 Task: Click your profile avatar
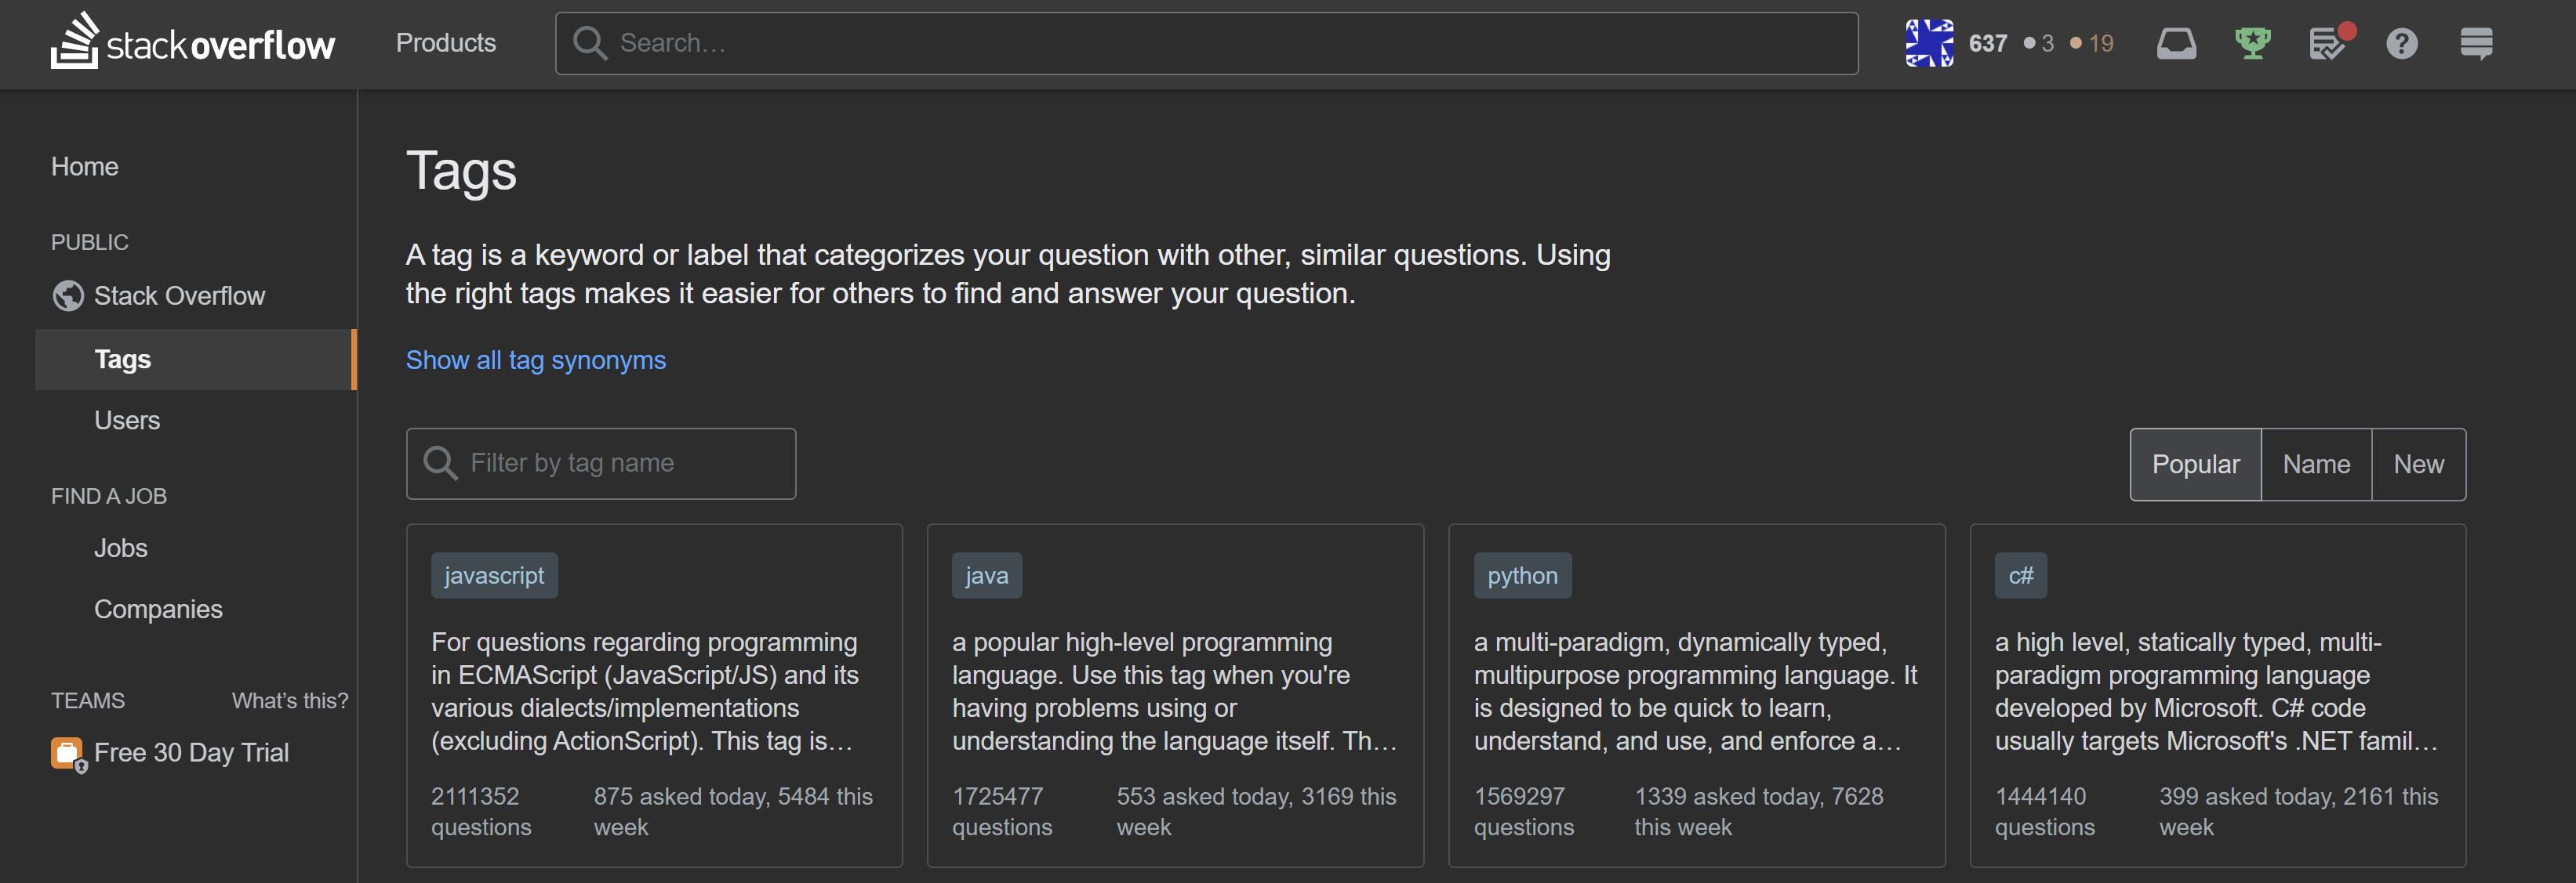point(1929,43)
